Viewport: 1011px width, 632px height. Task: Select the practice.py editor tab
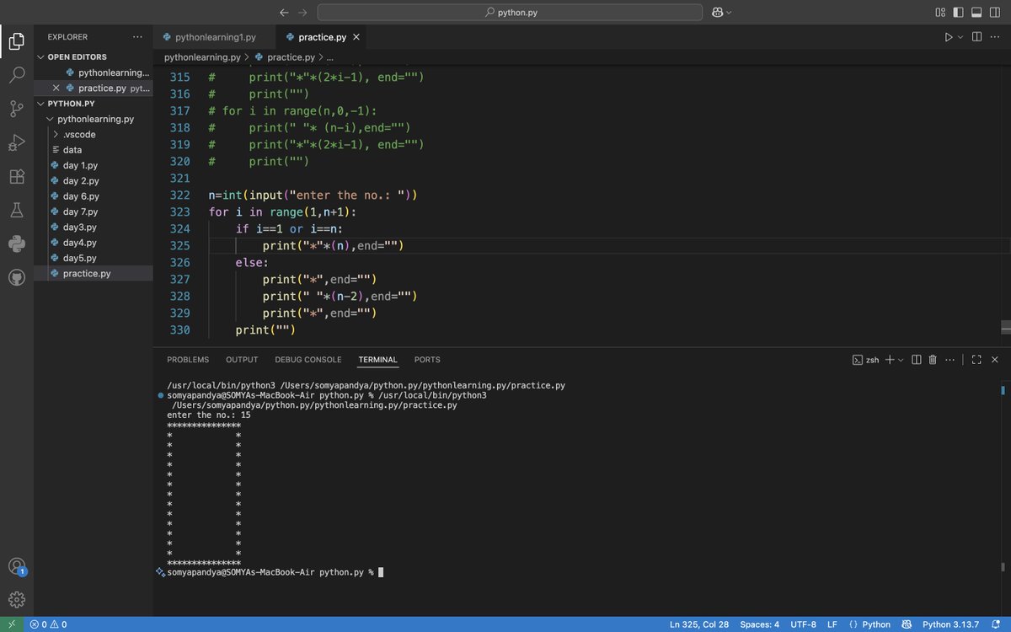point(322,37)
